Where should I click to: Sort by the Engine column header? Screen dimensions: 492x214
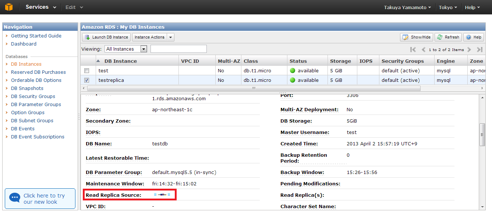pyautogui.click(x=451, y=61)
